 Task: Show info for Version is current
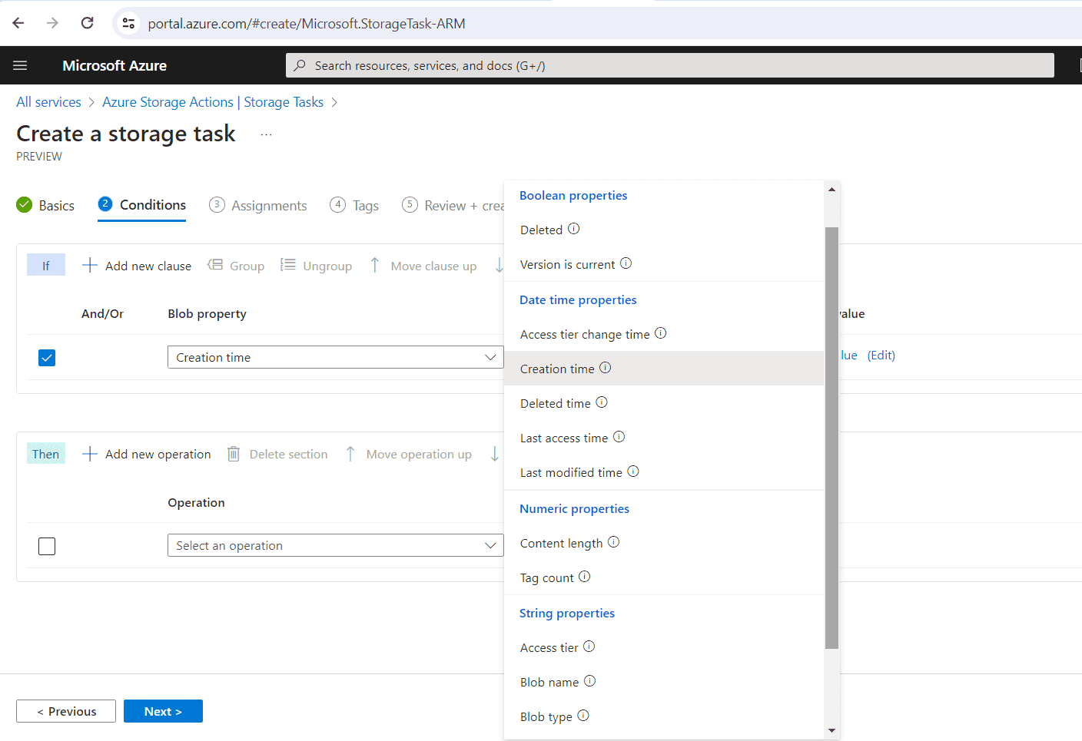pyautogui.click(x=626, y=263)
